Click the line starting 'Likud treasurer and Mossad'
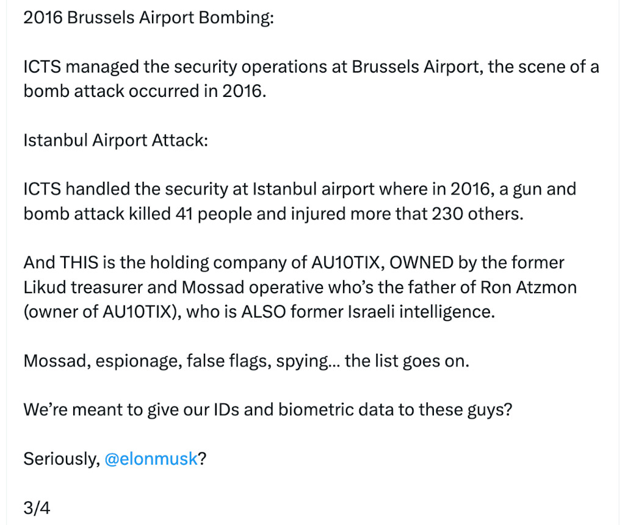The height and width of the screenshot is (525, 625). (x=300, y=288)
